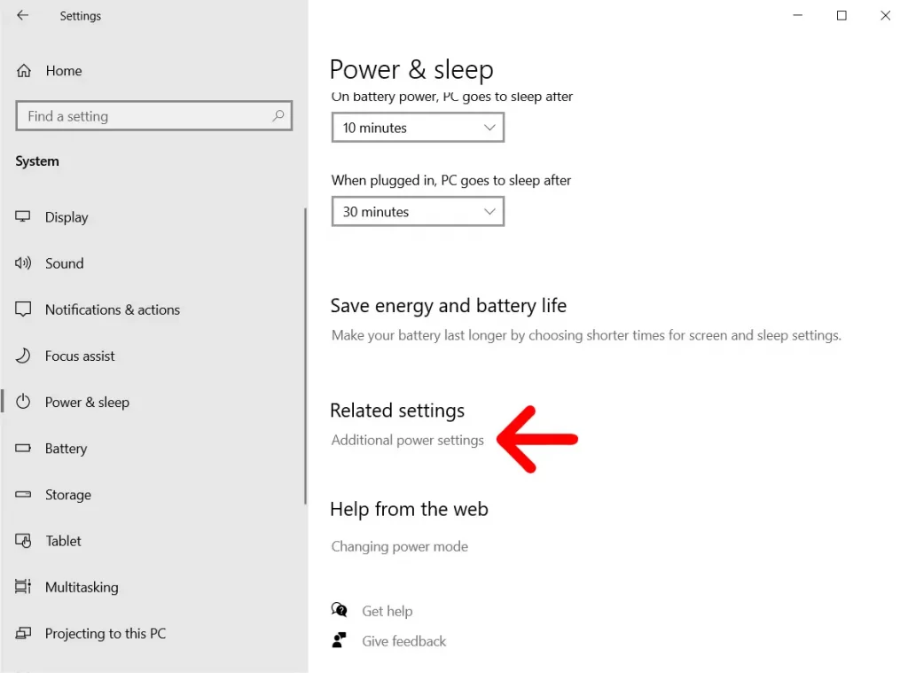Click the Projecting to this PC icon
The image size is (908, 673).
tap(24, 633)
